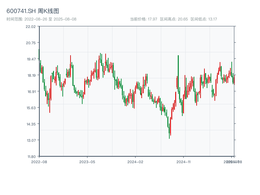The height and width of the screenshot is (195, 260).
Task: Click the 2024-11 x-axis date marker
Action: coord(184,162)
